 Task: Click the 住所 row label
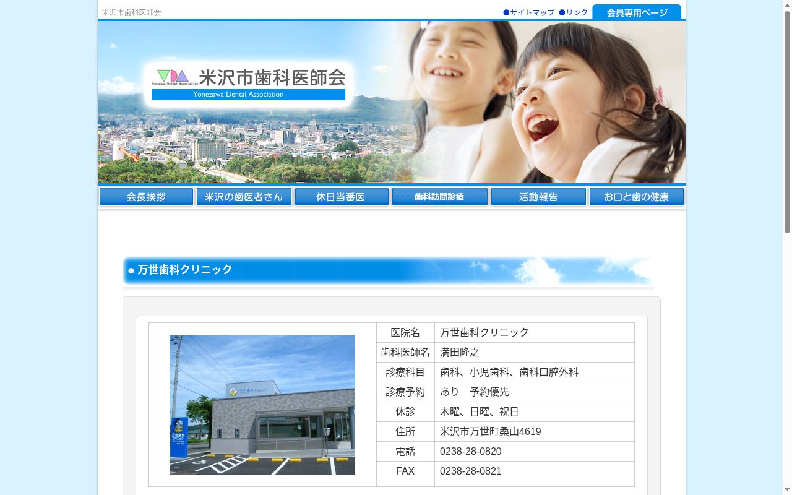click(x=405, y=432)
